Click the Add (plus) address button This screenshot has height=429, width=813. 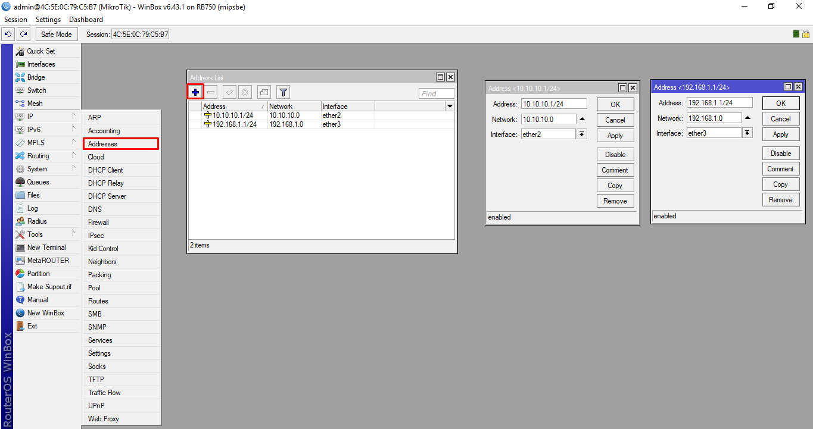tap(195, 92)
